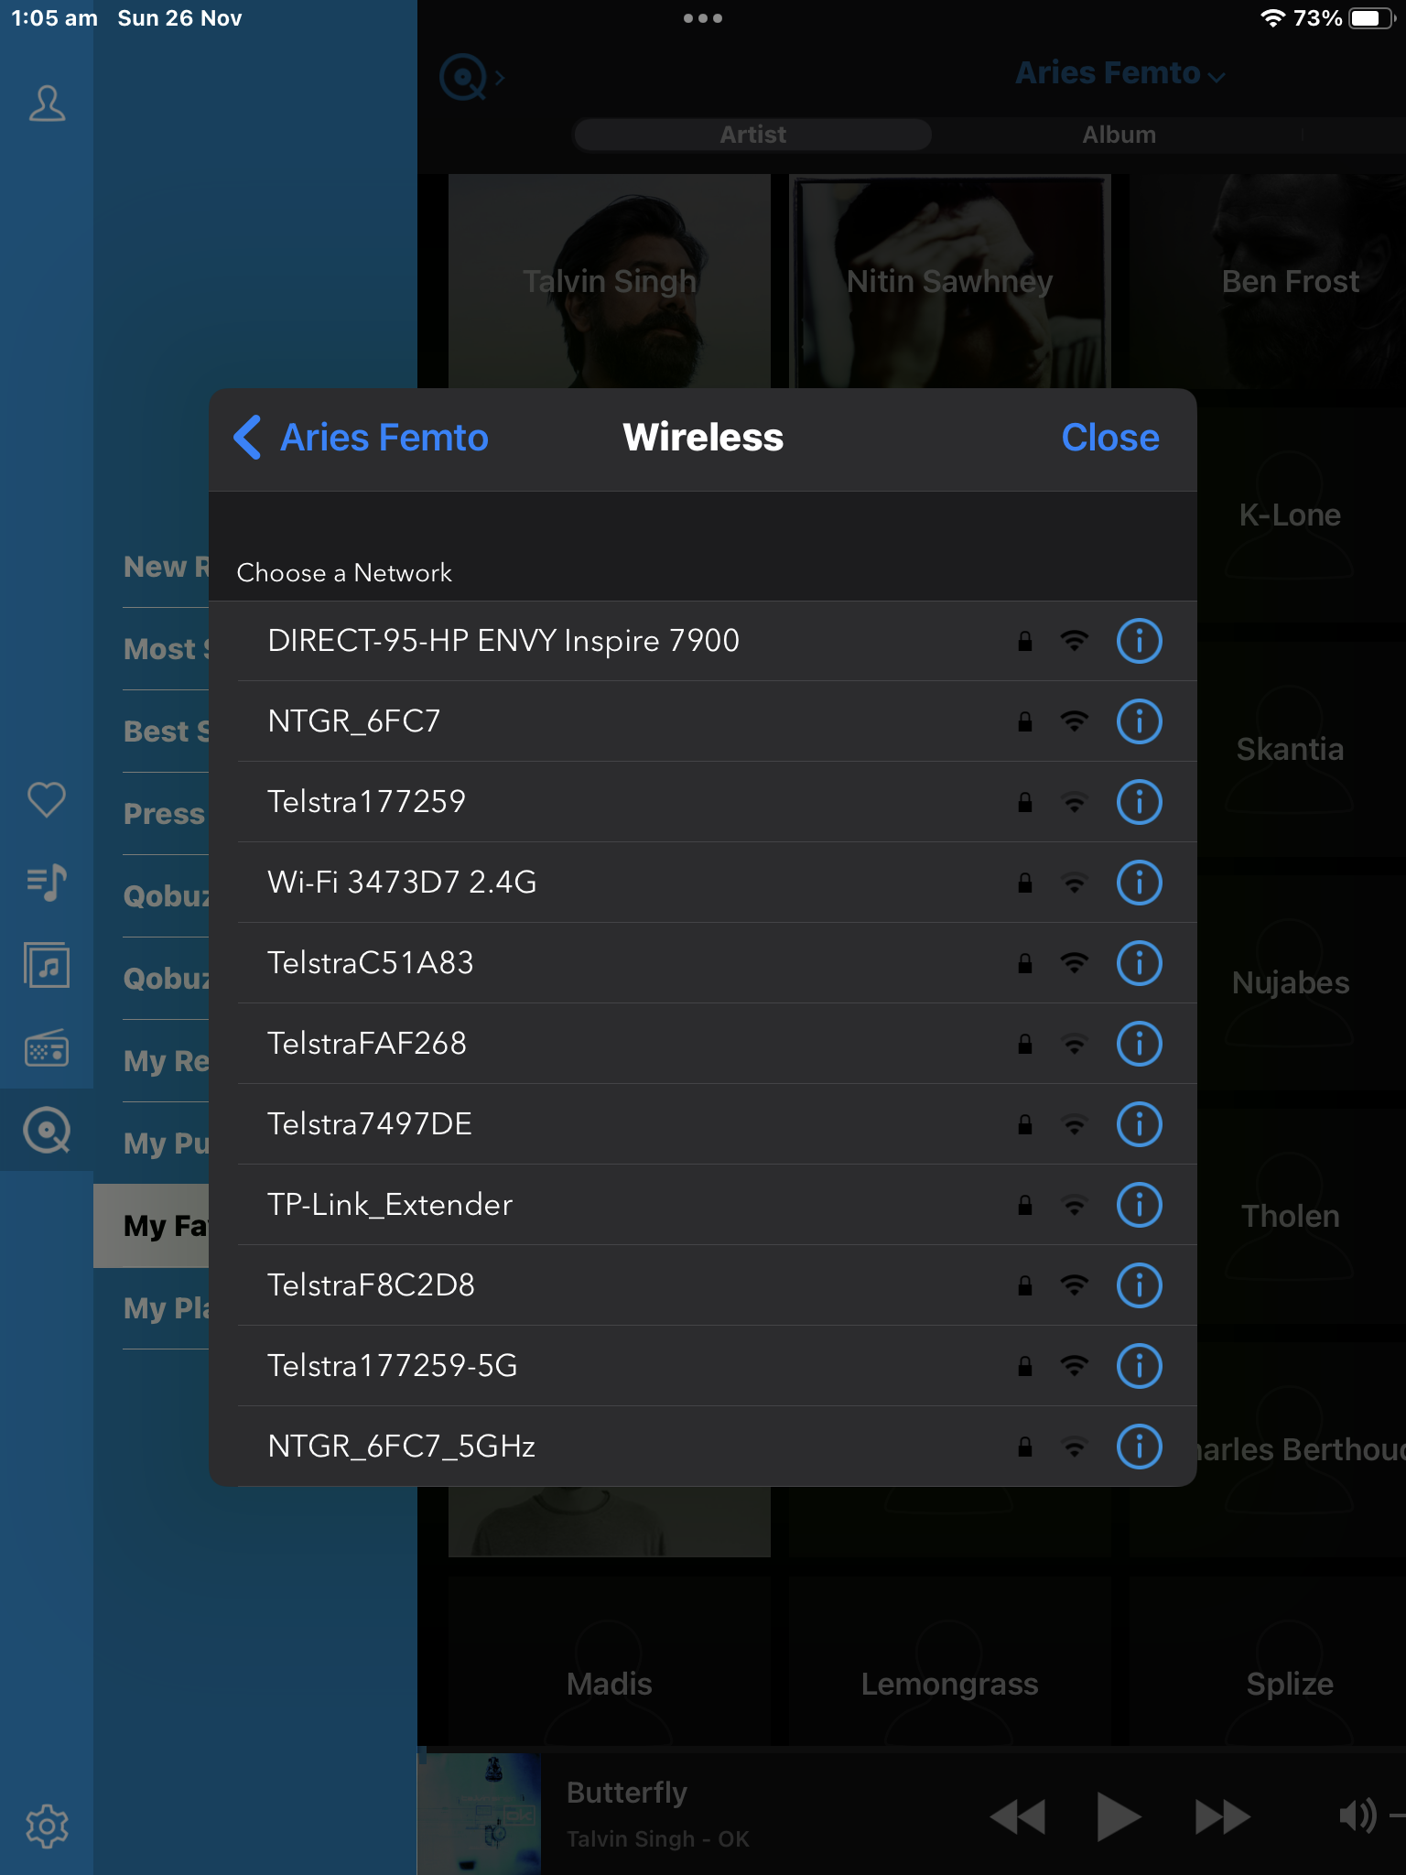This screenshot has height=1875, width=1406.
Task: Show info for NTGR_6FC7_5GHz network
Action: (1140, 1447)
